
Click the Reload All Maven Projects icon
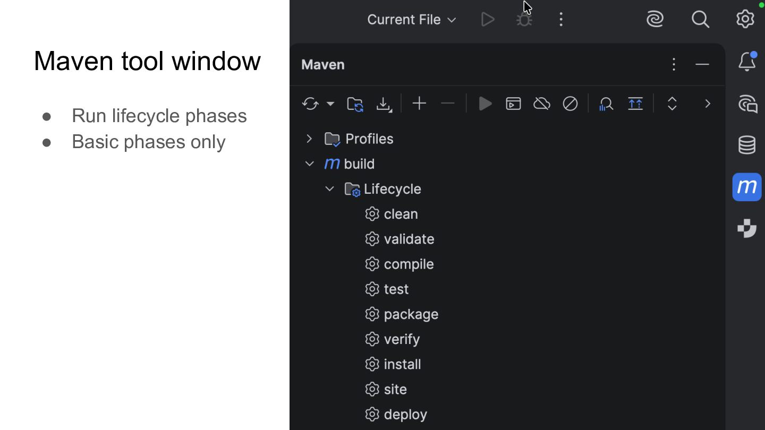[x=310, y=104]
